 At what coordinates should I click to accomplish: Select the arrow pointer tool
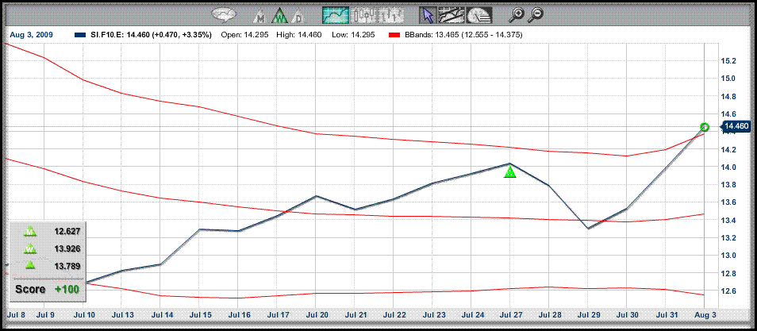click(x=427, y=15)
